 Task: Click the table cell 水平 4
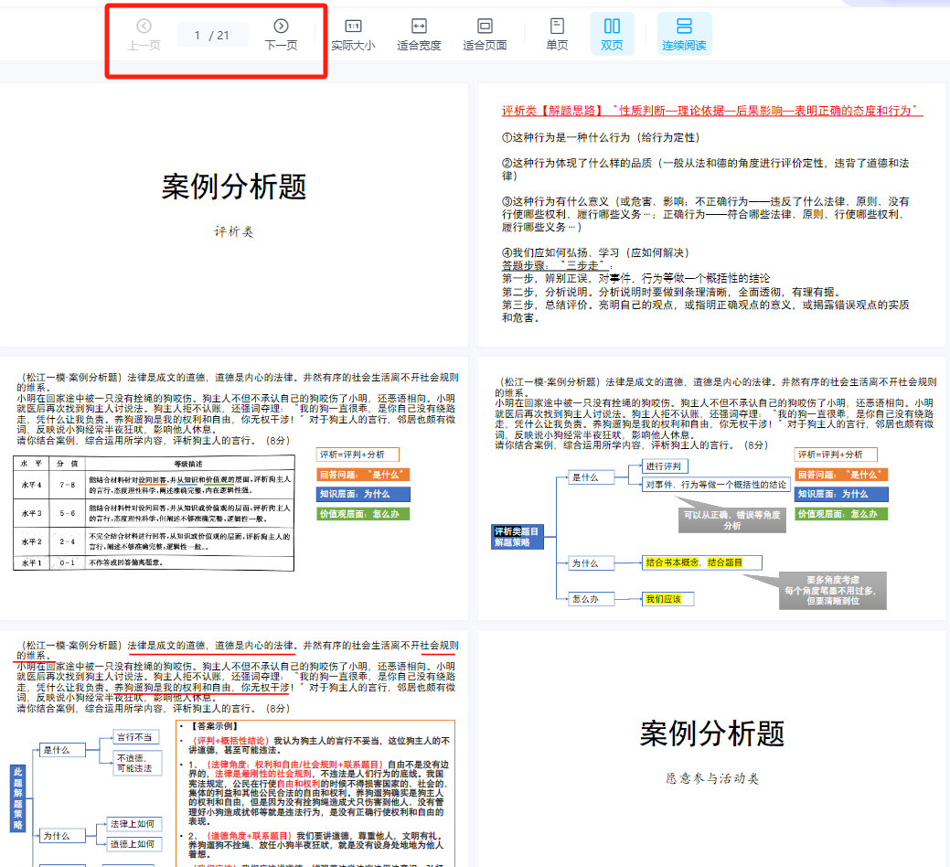click(x=31, y=485)
